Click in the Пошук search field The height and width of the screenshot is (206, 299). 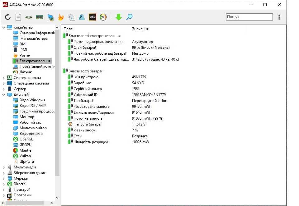tap(249, 17)
